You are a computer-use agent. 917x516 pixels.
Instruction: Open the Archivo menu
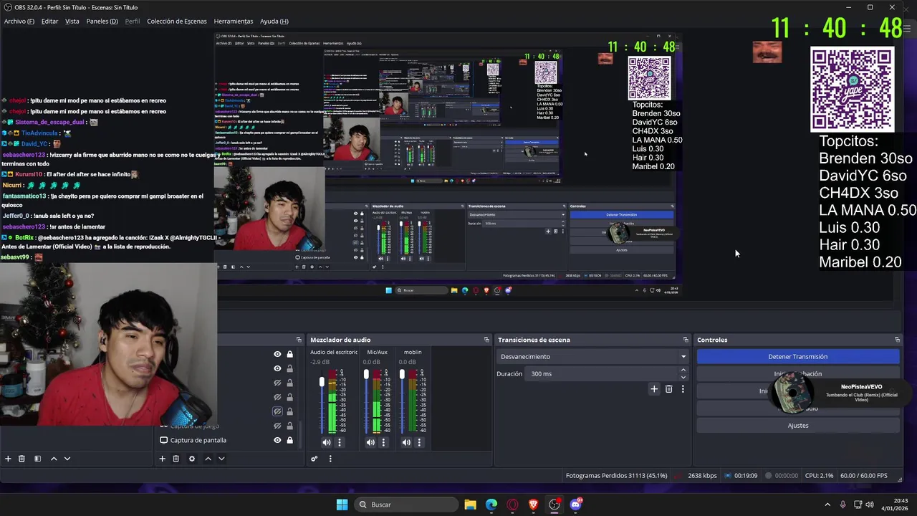tap(19, 21)
